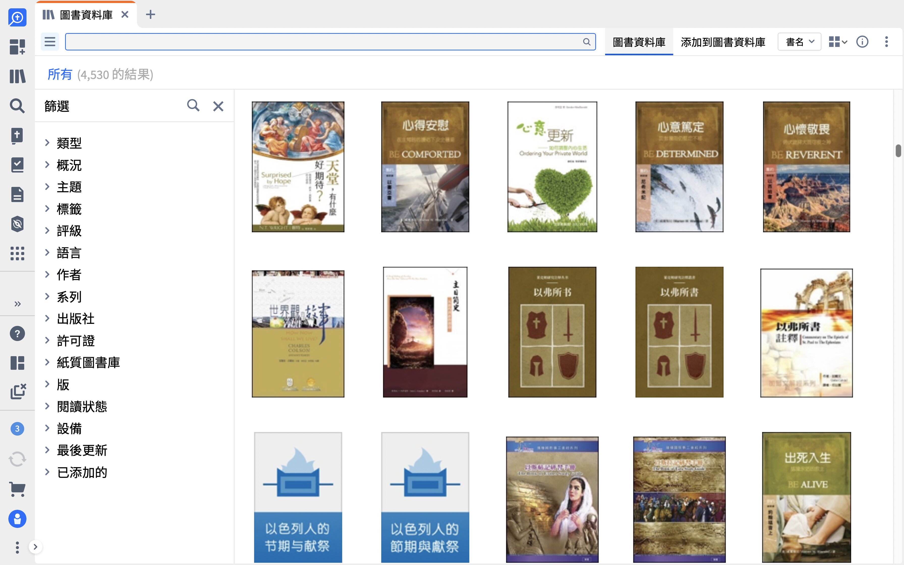Expand the 語言 filter
Viewport: 904px width, 565px height.
point(47,252)
